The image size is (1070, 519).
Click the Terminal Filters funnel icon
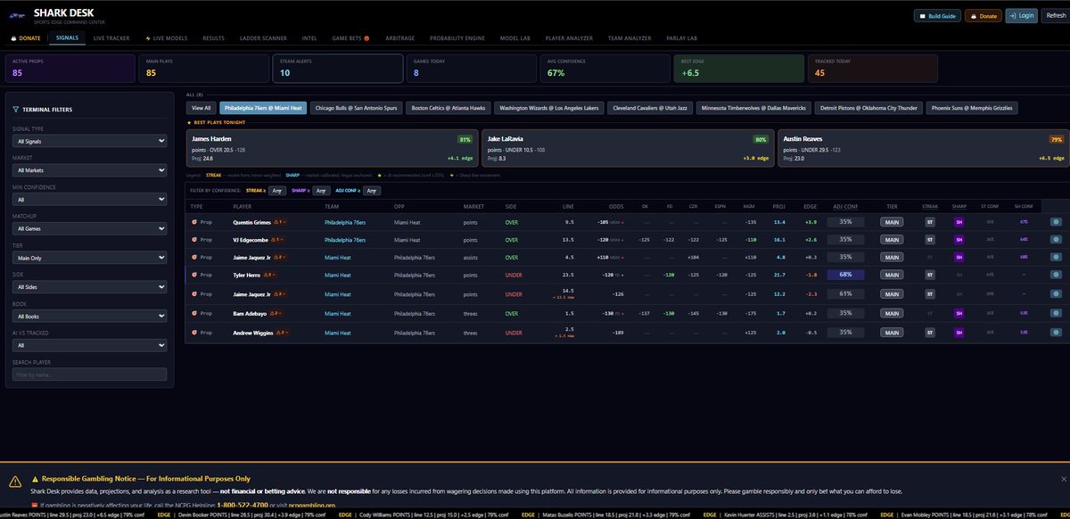[x=16, y=110]
